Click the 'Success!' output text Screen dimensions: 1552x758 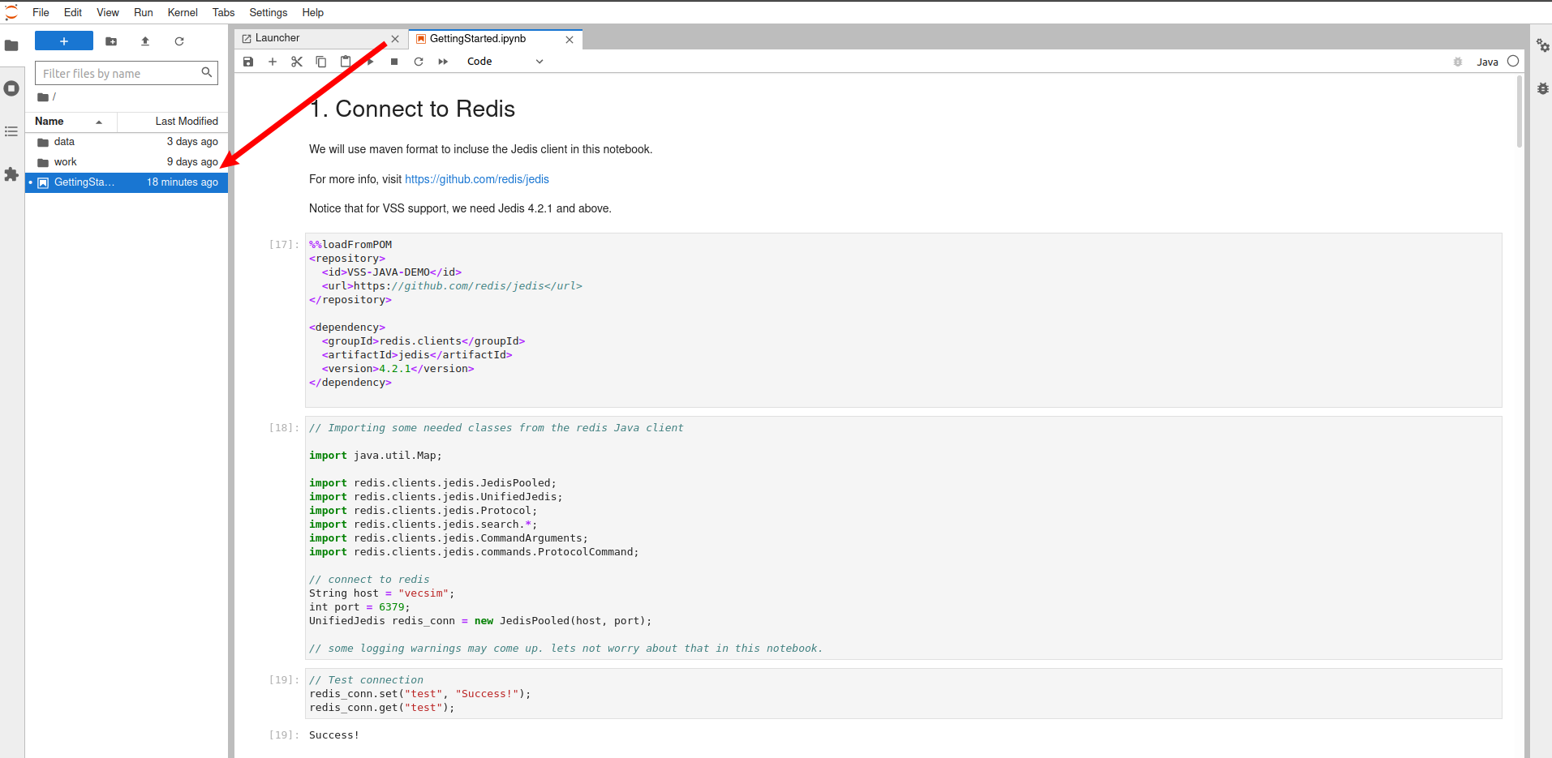(334, 735)
